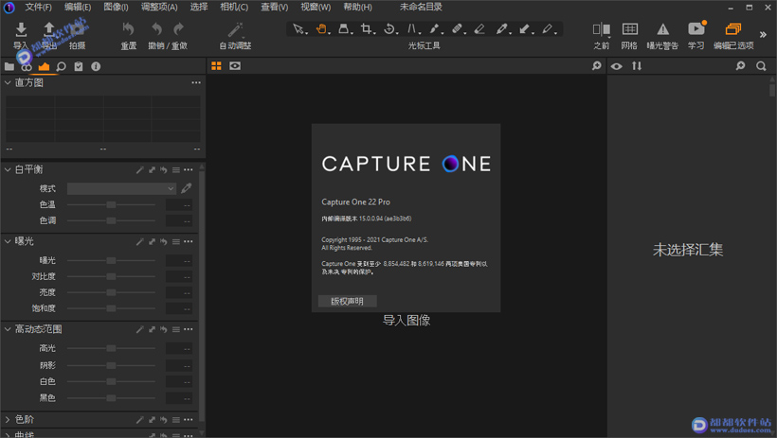Collapse the 曝光 exposure panel

(8, 241)
